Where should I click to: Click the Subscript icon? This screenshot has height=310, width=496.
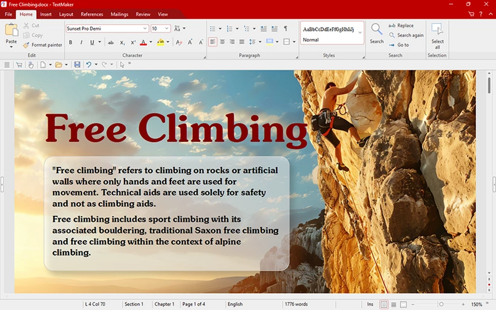[x=122, y=42]
